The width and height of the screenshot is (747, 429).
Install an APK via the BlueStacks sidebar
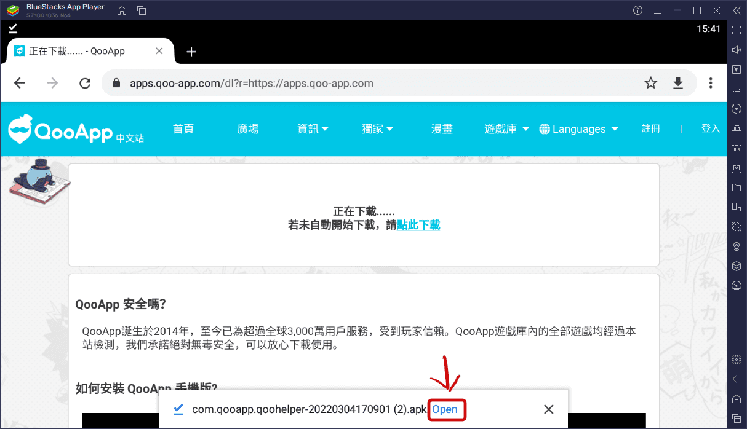(736, 148)
